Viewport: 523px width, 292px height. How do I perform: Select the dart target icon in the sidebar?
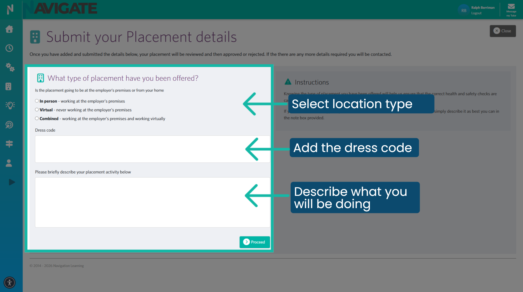point(9,125)
